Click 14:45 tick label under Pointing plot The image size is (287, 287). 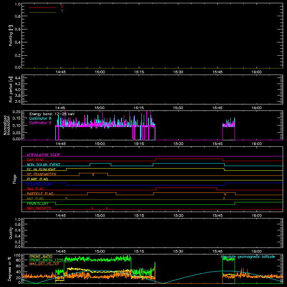pyautogui.click(x=61, y=72)
